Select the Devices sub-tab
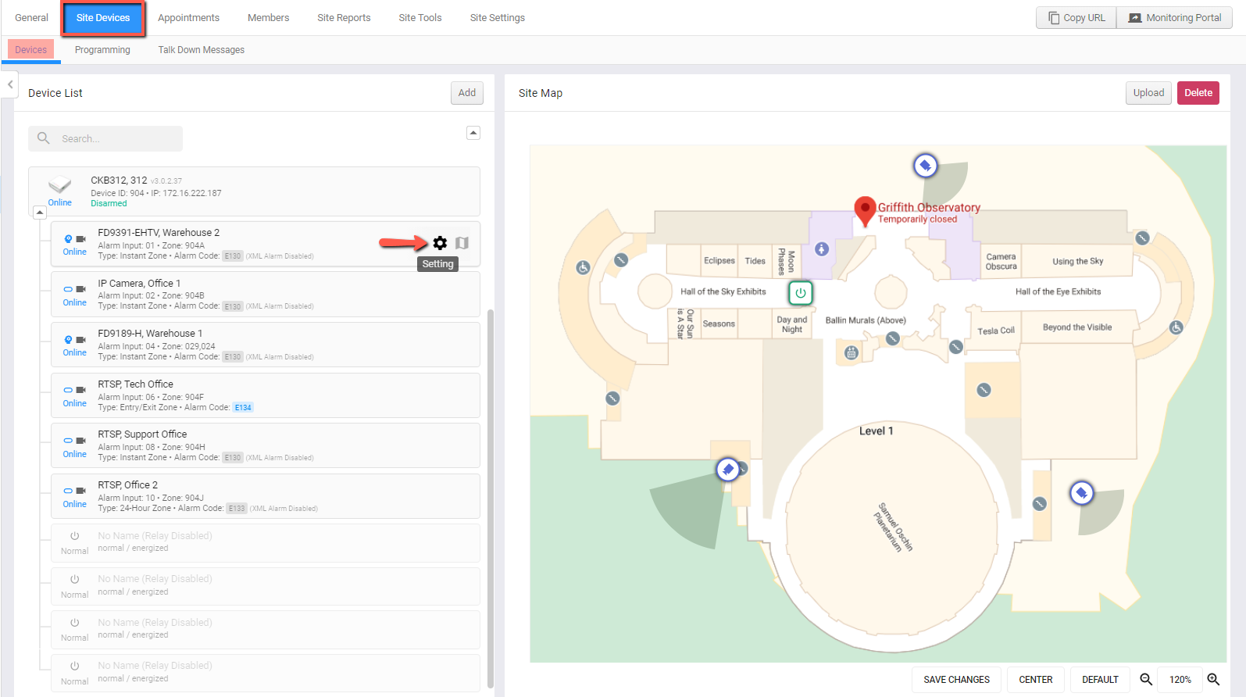 (x=31, y=49)
